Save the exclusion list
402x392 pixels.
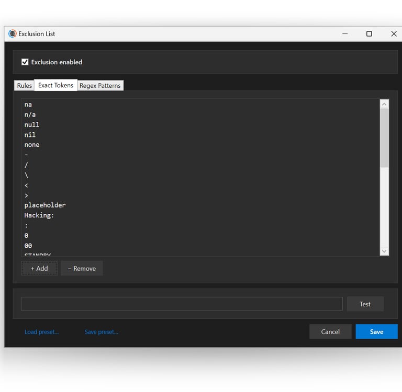pyautogui.click(x=377, y=331)
